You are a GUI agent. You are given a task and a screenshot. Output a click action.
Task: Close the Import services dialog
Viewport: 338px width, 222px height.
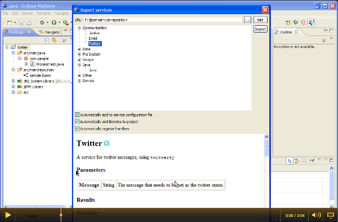[265, 10]
